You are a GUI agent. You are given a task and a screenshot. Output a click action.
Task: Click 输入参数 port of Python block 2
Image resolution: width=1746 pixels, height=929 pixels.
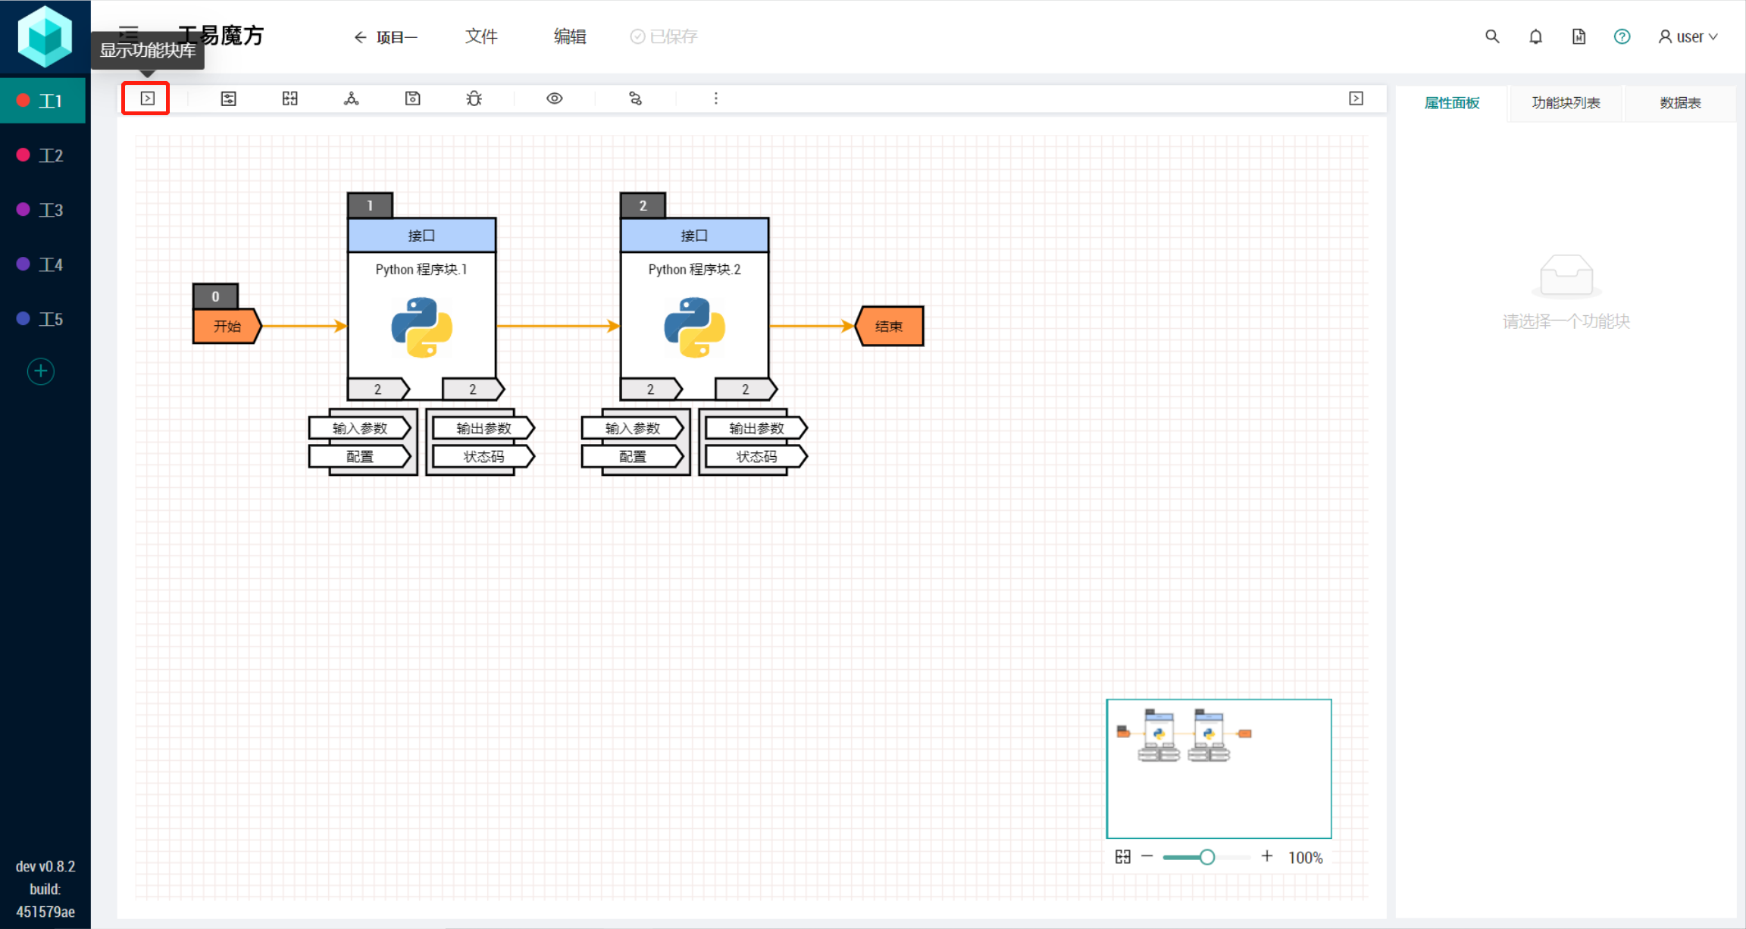[x=633, y=428]
